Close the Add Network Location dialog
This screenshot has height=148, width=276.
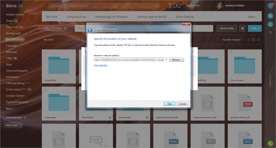pos(186,24)
